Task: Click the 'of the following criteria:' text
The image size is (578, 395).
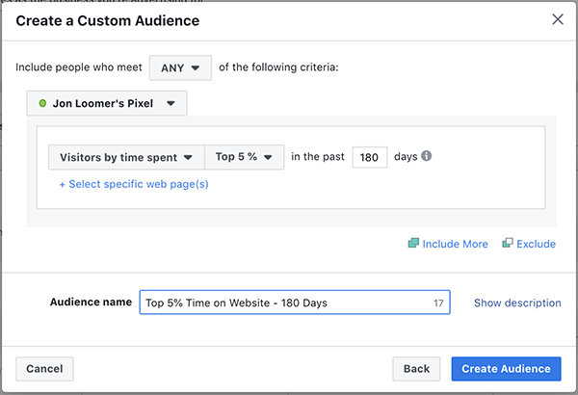Action: tap(278, 67)
